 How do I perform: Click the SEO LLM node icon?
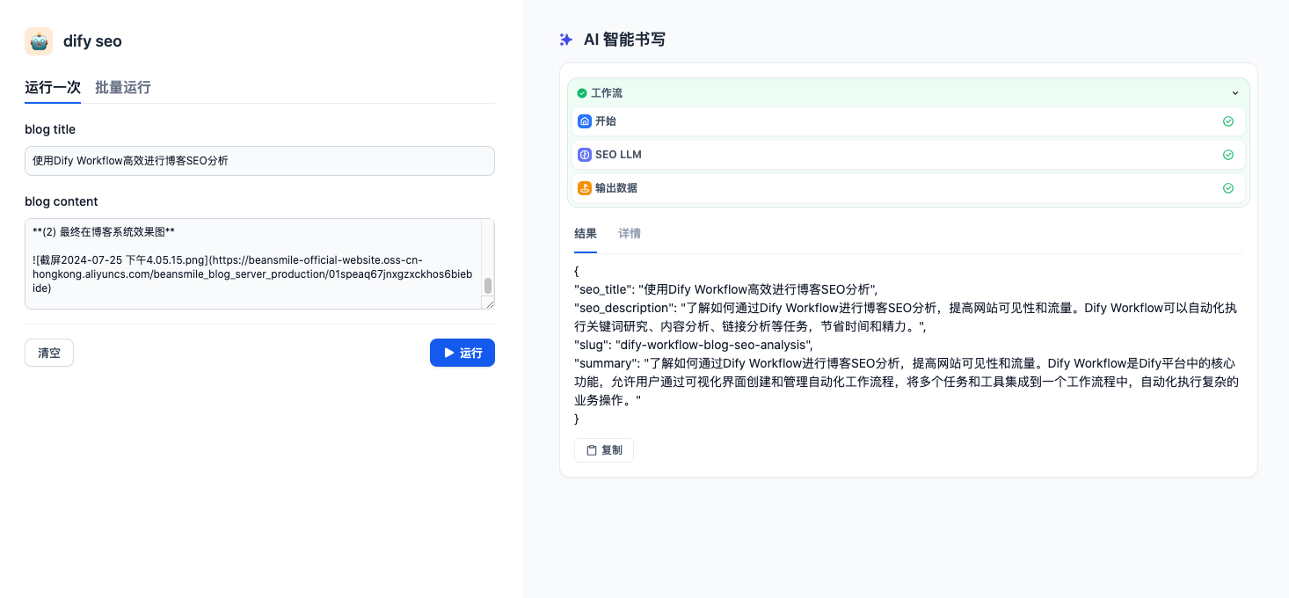coord(585,155)
